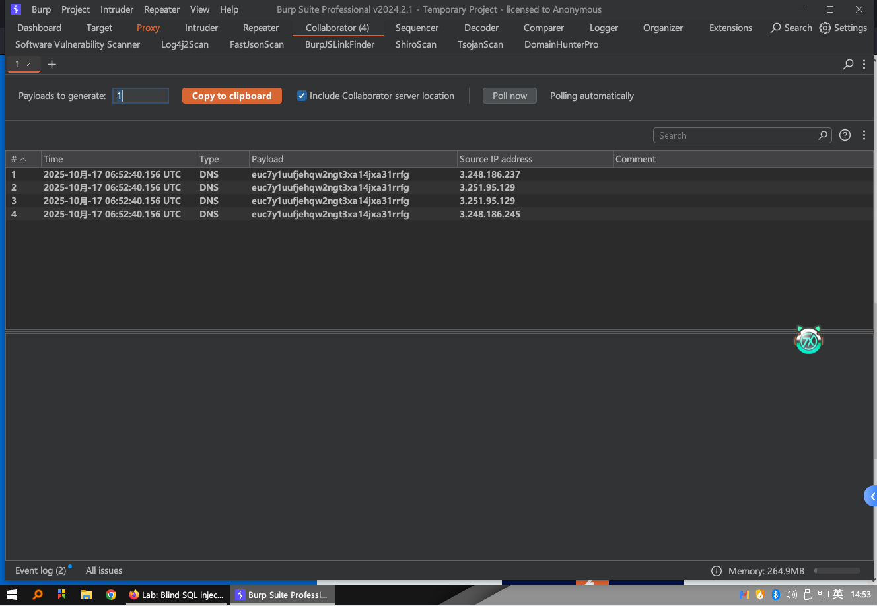This screenshot has width=877, height=606.
Task: Open Windows Start menu
Action: [x=12, y=595]
